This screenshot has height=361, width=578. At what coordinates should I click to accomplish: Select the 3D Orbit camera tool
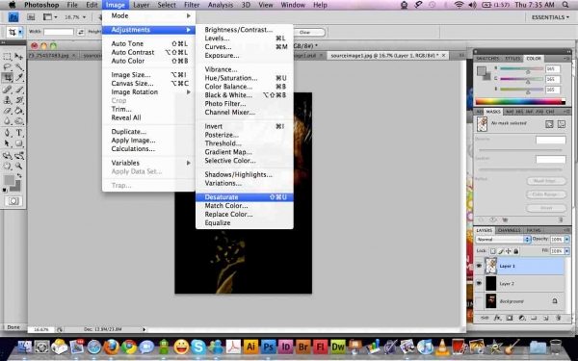(x=19, y=155)
